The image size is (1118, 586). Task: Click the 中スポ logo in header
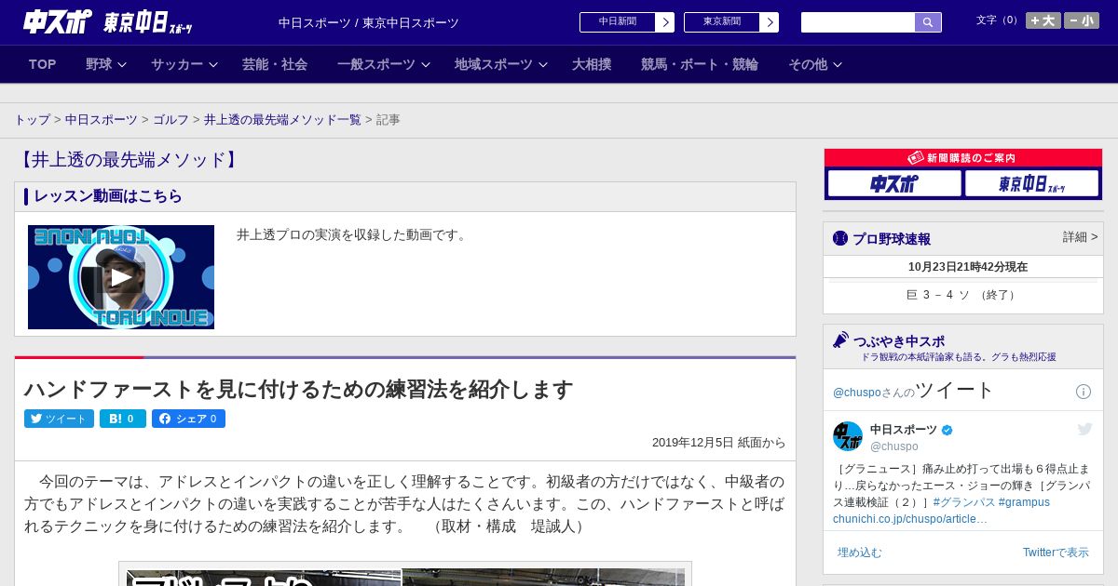(57, 22)
